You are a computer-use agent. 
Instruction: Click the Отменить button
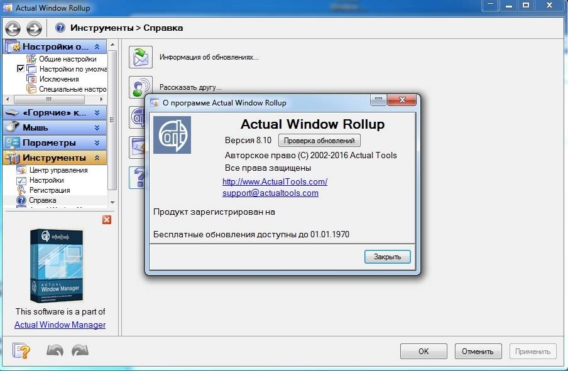478,351
